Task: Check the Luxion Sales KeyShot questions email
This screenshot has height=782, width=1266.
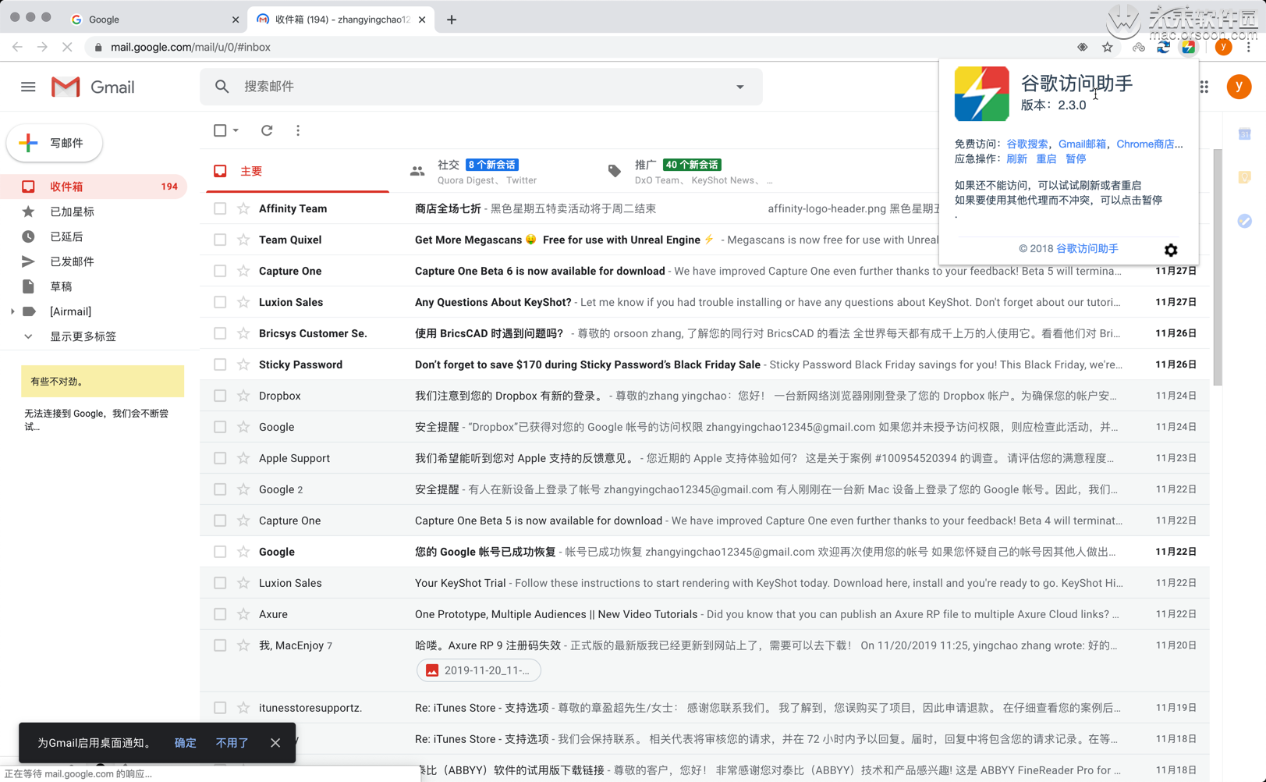Action: pos(220,302)
